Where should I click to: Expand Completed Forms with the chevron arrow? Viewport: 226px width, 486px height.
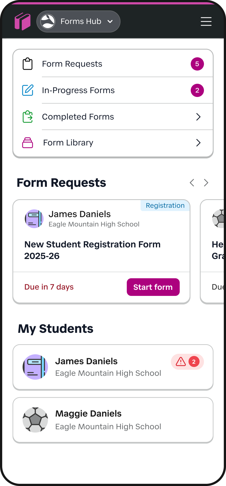(198, 117)
